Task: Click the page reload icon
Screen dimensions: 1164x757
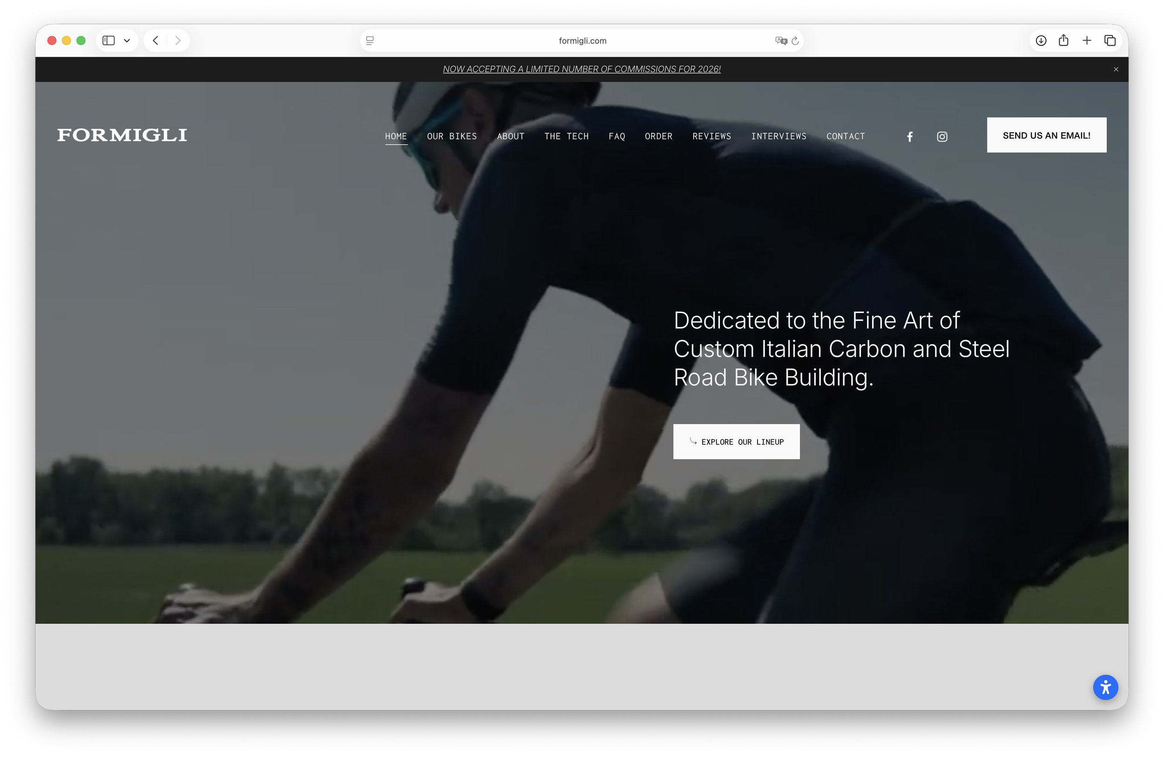Action: point(795,41)
